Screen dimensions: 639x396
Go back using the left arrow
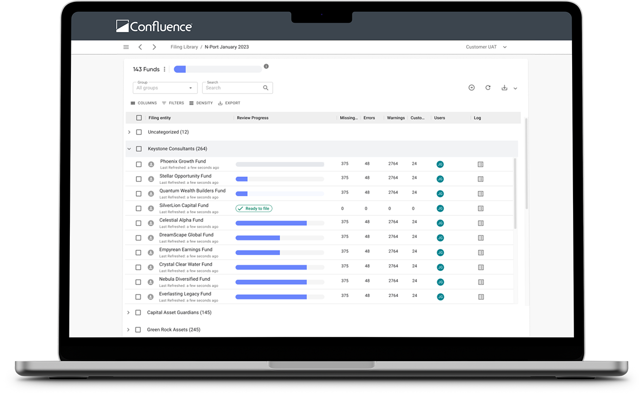pos(140,47)
